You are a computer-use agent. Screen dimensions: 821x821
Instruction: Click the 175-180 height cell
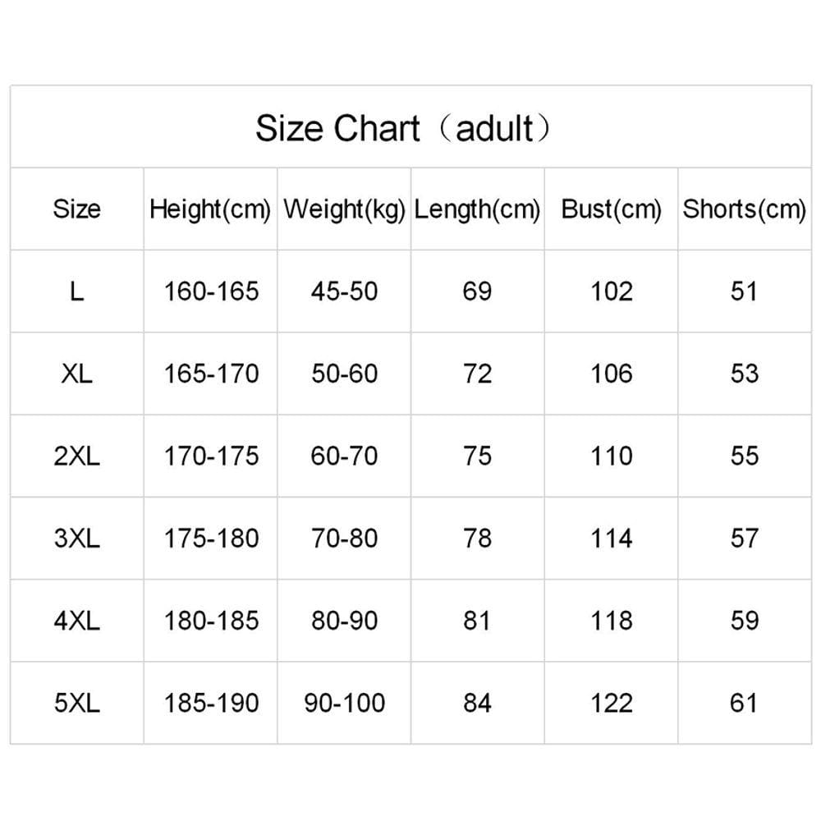pos(211,539)
